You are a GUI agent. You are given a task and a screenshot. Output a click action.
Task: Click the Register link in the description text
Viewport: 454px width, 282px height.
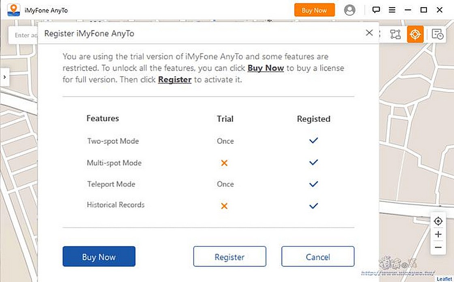tap(175, 80)
